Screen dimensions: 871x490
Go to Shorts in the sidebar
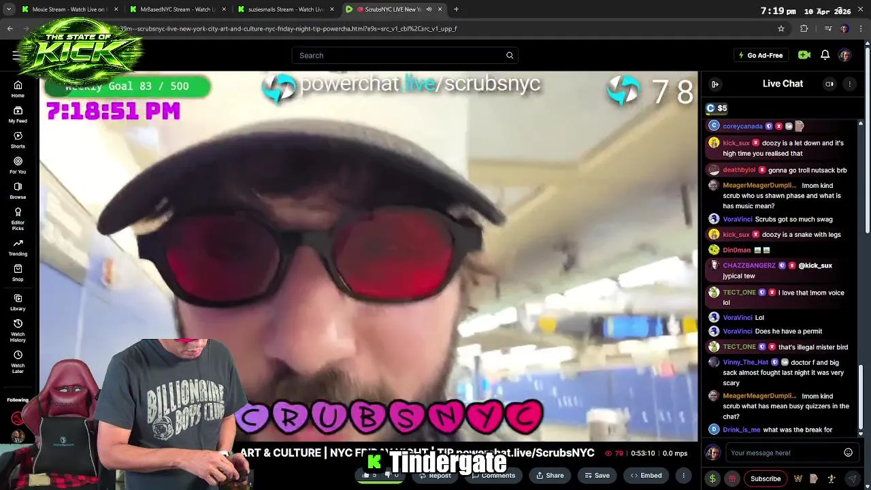[x=18, y=140]
